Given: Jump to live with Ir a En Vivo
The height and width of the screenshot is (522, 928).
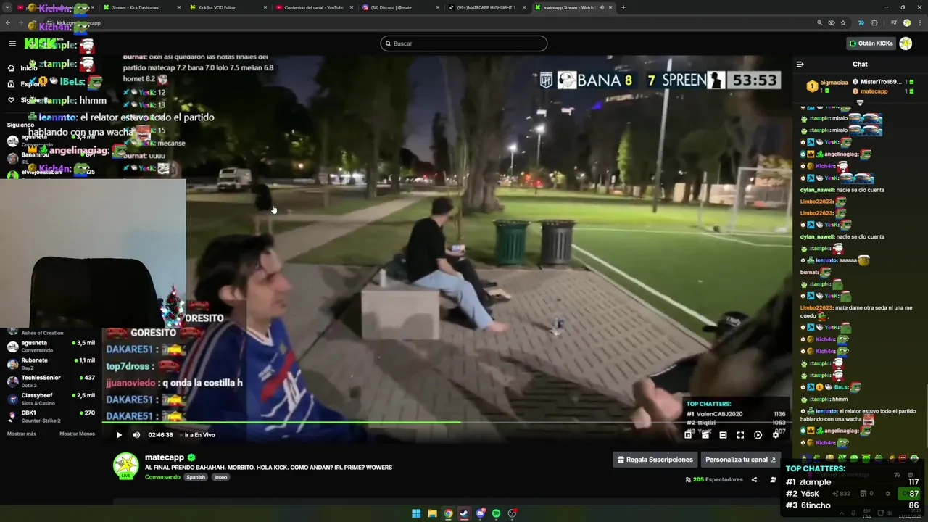Looking at the screenshot, I should tap(199, 435).
